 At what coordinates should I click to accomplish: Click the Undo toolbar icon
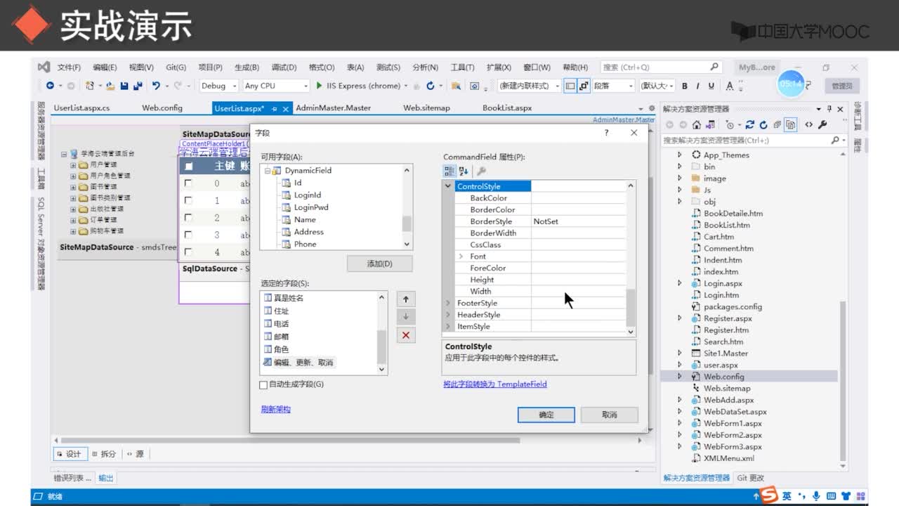tap(156, 86)
